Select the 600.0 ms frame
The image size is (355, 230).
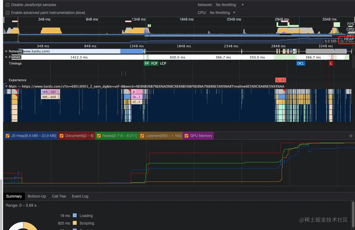pos(178,57)
